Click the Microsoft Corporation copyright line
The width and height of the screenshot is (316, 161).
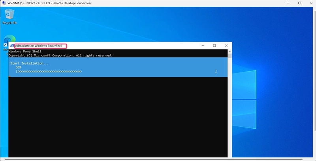pos(60,56)
